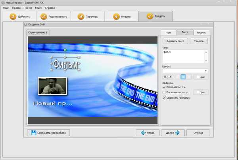Expand the Шрифт font dropdown
Viewport: 238px width, 160px height.
pos(205,71)
